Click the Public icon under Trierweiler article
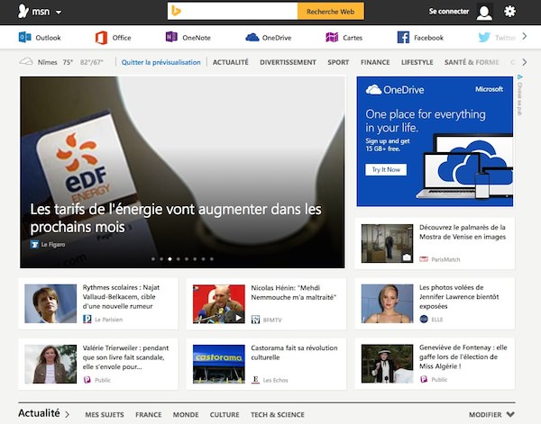 [87, 380]
